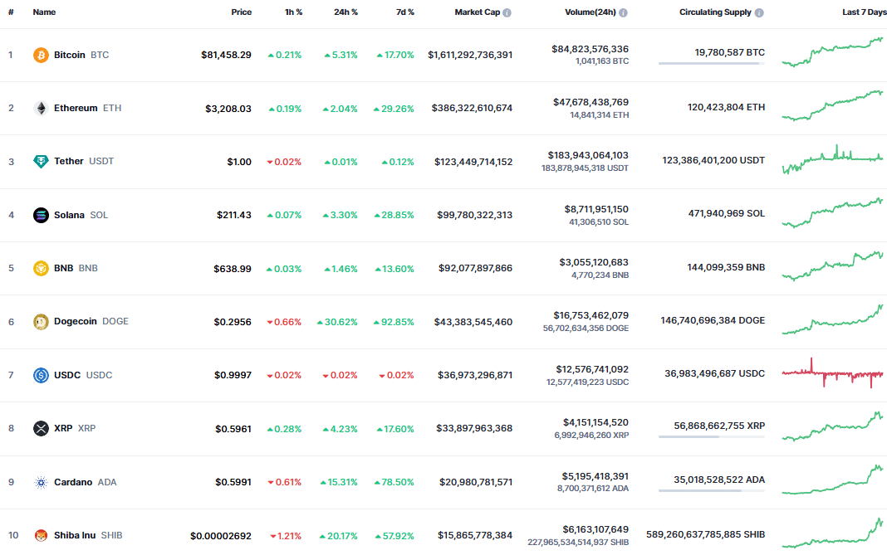
Task: Sort by Last 7 Days column header
Action: (865, 12)
